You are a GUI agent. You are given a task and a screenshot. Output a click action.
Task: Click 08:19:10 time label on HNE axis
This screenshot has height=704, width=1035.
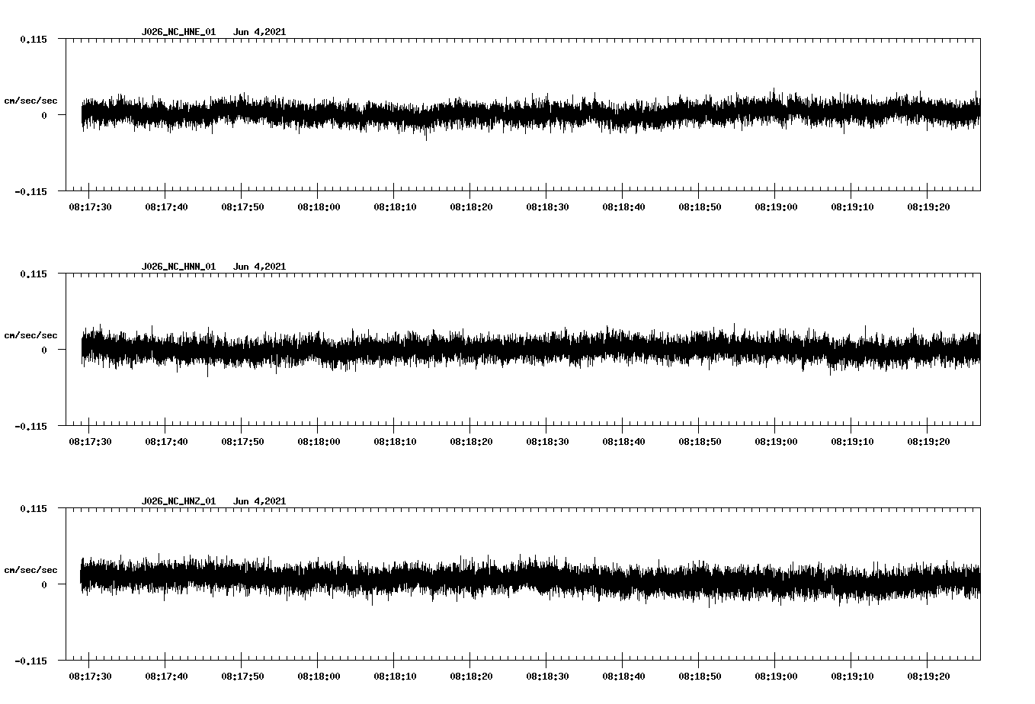[852, 206]
